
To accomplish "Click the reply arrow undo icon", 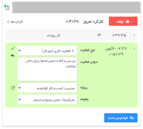I will point(13,56).
